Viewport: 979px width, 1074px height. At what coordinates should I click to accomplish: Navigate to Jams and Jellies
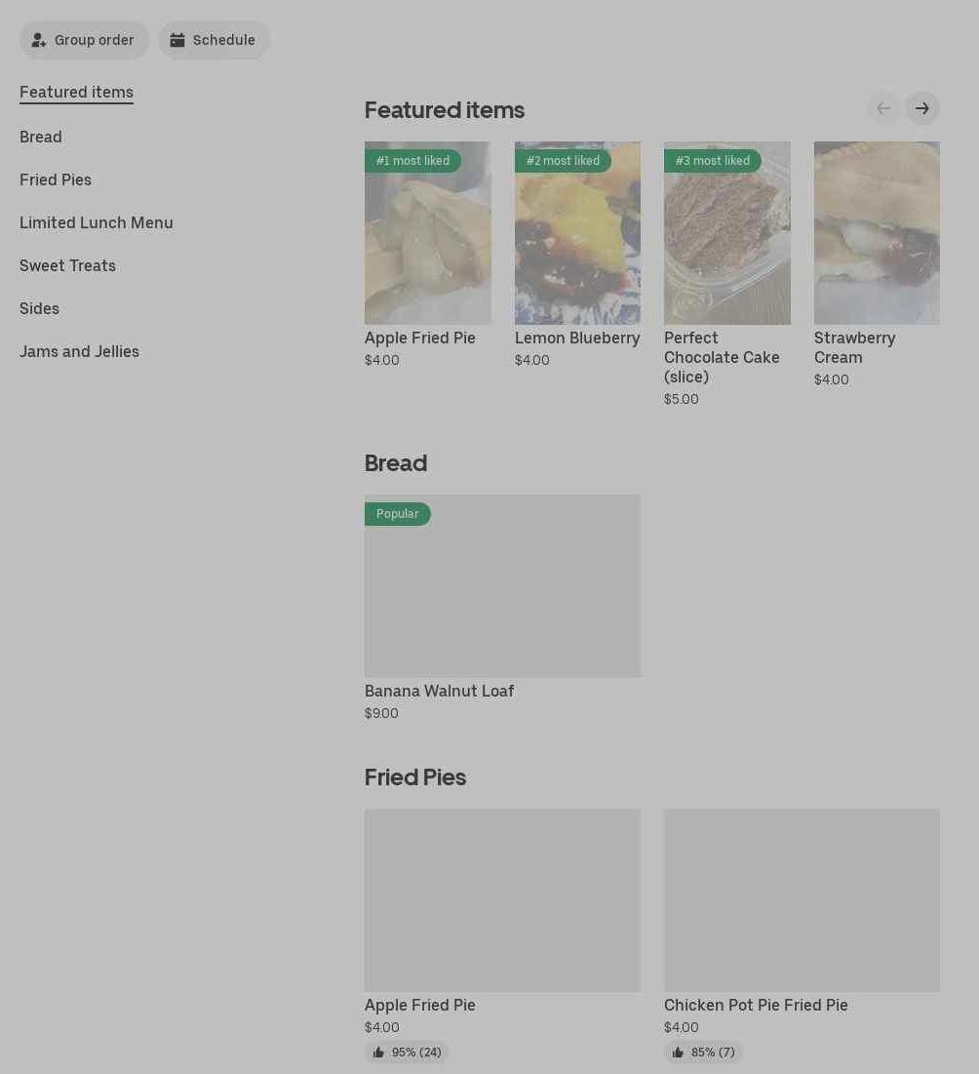pyautogui.click(x=79, y=351)
